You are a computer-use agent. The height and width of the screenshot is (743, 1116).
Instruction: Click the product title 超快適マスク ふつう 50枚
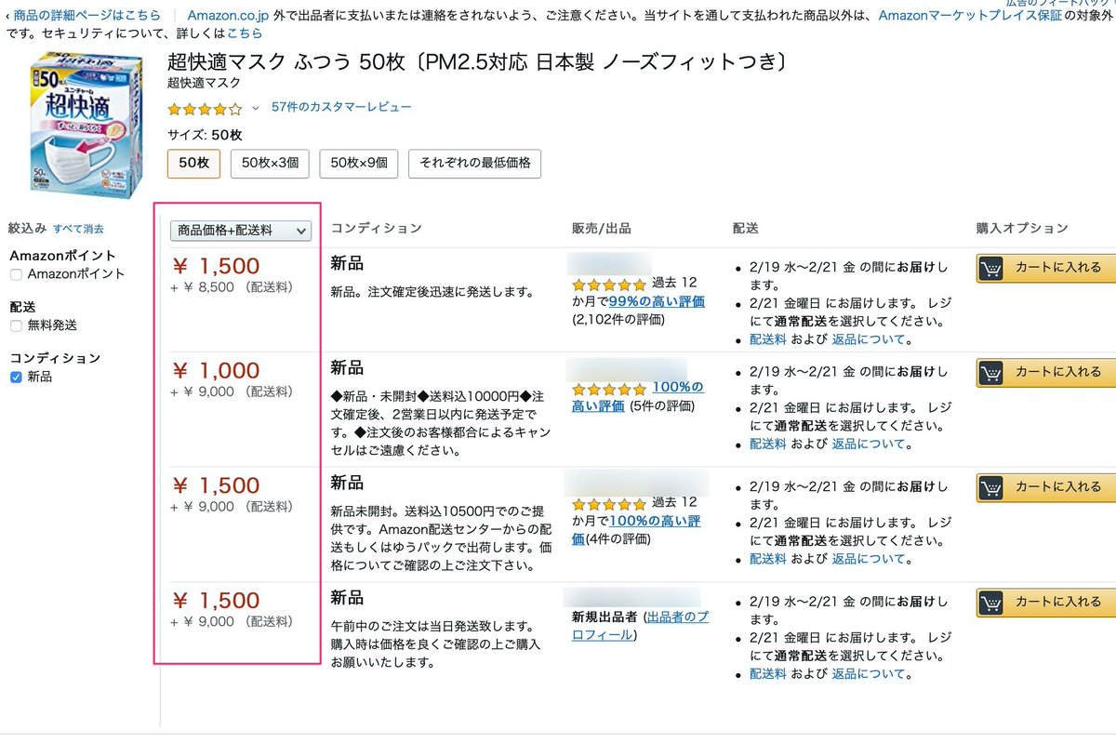pyautogui.click(x=479, y=62)
